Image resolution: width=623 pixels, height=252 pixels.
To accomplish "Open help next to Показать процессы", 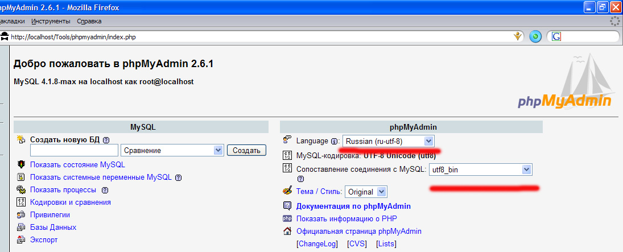I will point(105,190).
